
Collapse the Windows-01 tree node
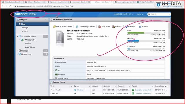point(20,40)
